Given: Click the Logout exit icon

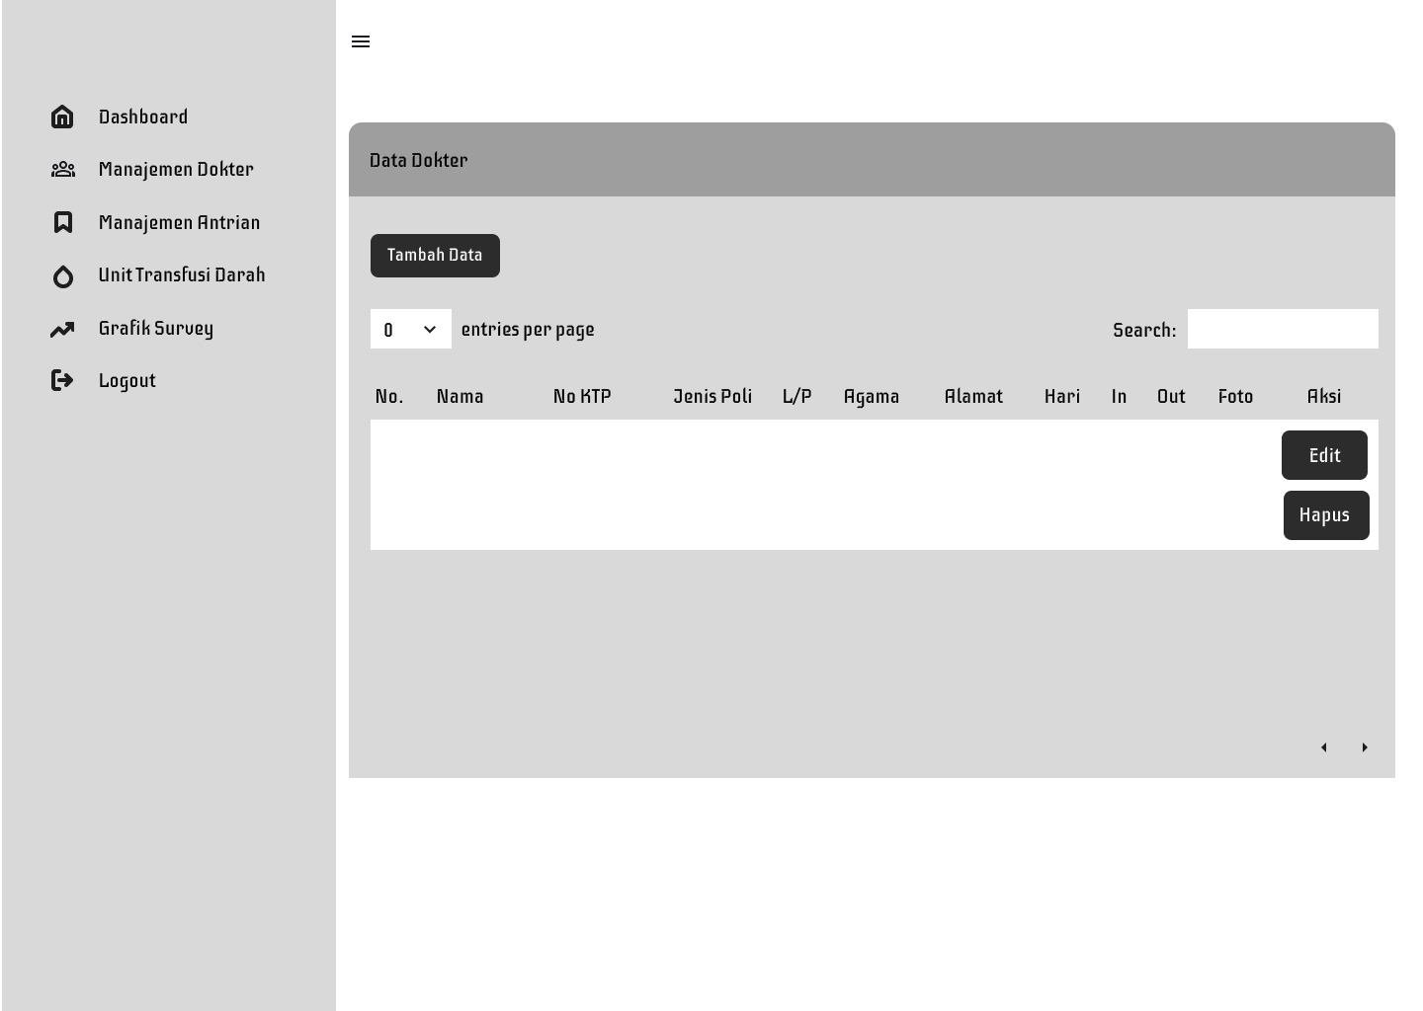Looking at the screenshot, I should (62, 380).
